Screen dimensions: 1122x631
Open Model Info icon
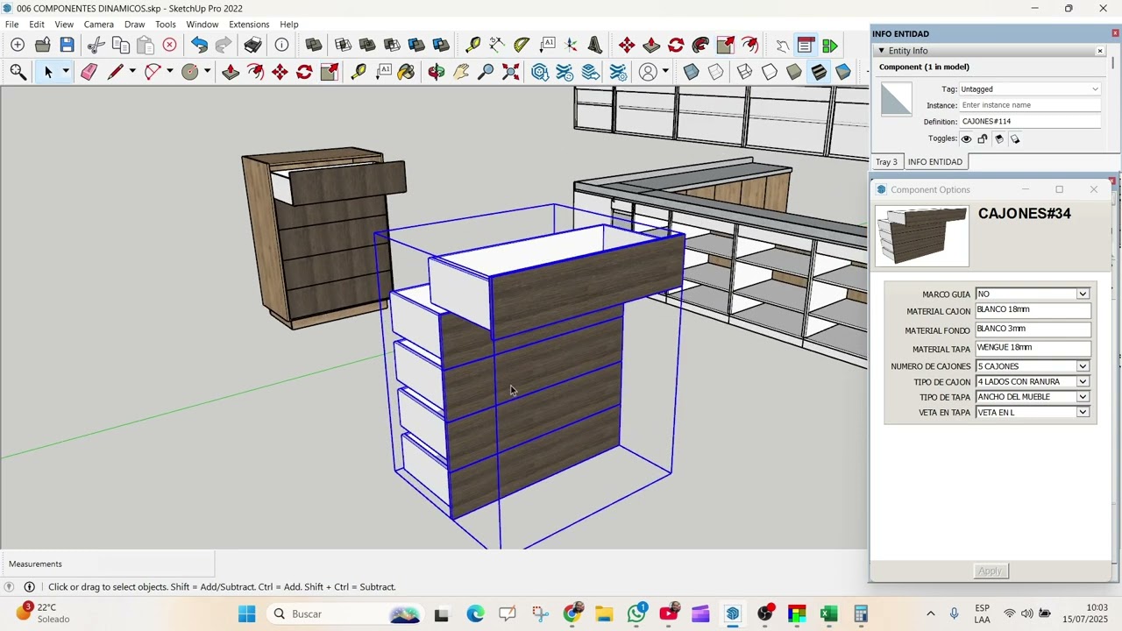click(x=281, y=45)
